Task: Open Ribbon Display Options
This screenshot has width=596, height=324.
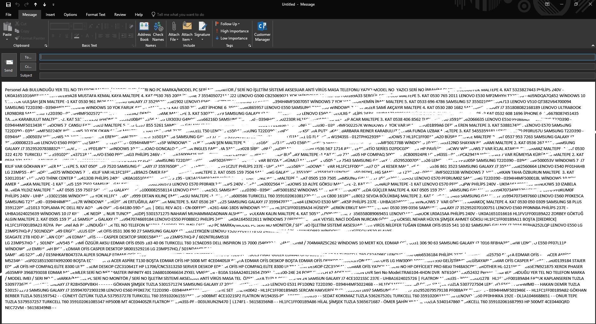Action: click(547, 4)
